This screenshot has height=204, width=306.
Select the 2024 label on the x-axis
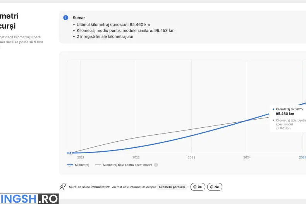coord(247,158)
